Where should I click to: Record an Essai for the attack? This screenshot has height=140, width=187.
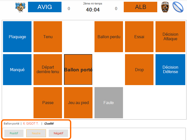coord(139,37)
